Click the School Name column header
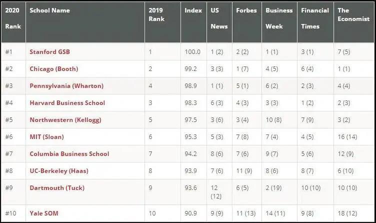This screenshot has width=376, height=223. coord(49,10)
